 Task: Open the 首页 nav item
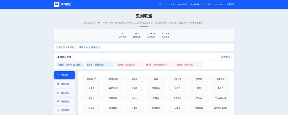click(160, 5)
